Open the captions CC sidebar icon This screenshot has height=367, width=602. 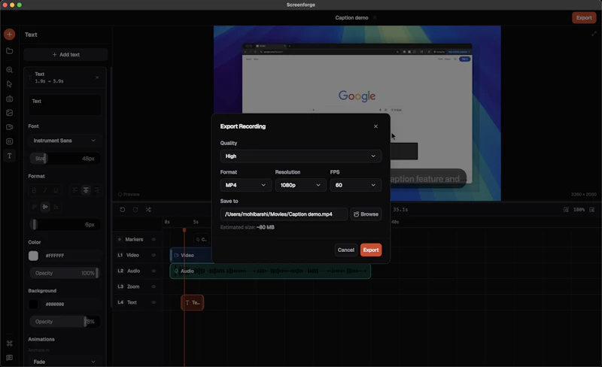tap(9, 141)
